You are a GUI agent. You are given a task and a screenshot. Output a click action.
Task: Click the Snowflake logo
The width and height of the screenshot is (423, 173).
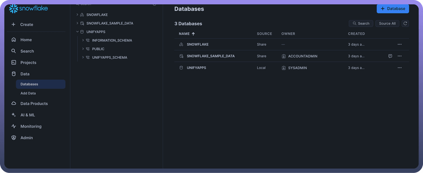coord(28,9)
